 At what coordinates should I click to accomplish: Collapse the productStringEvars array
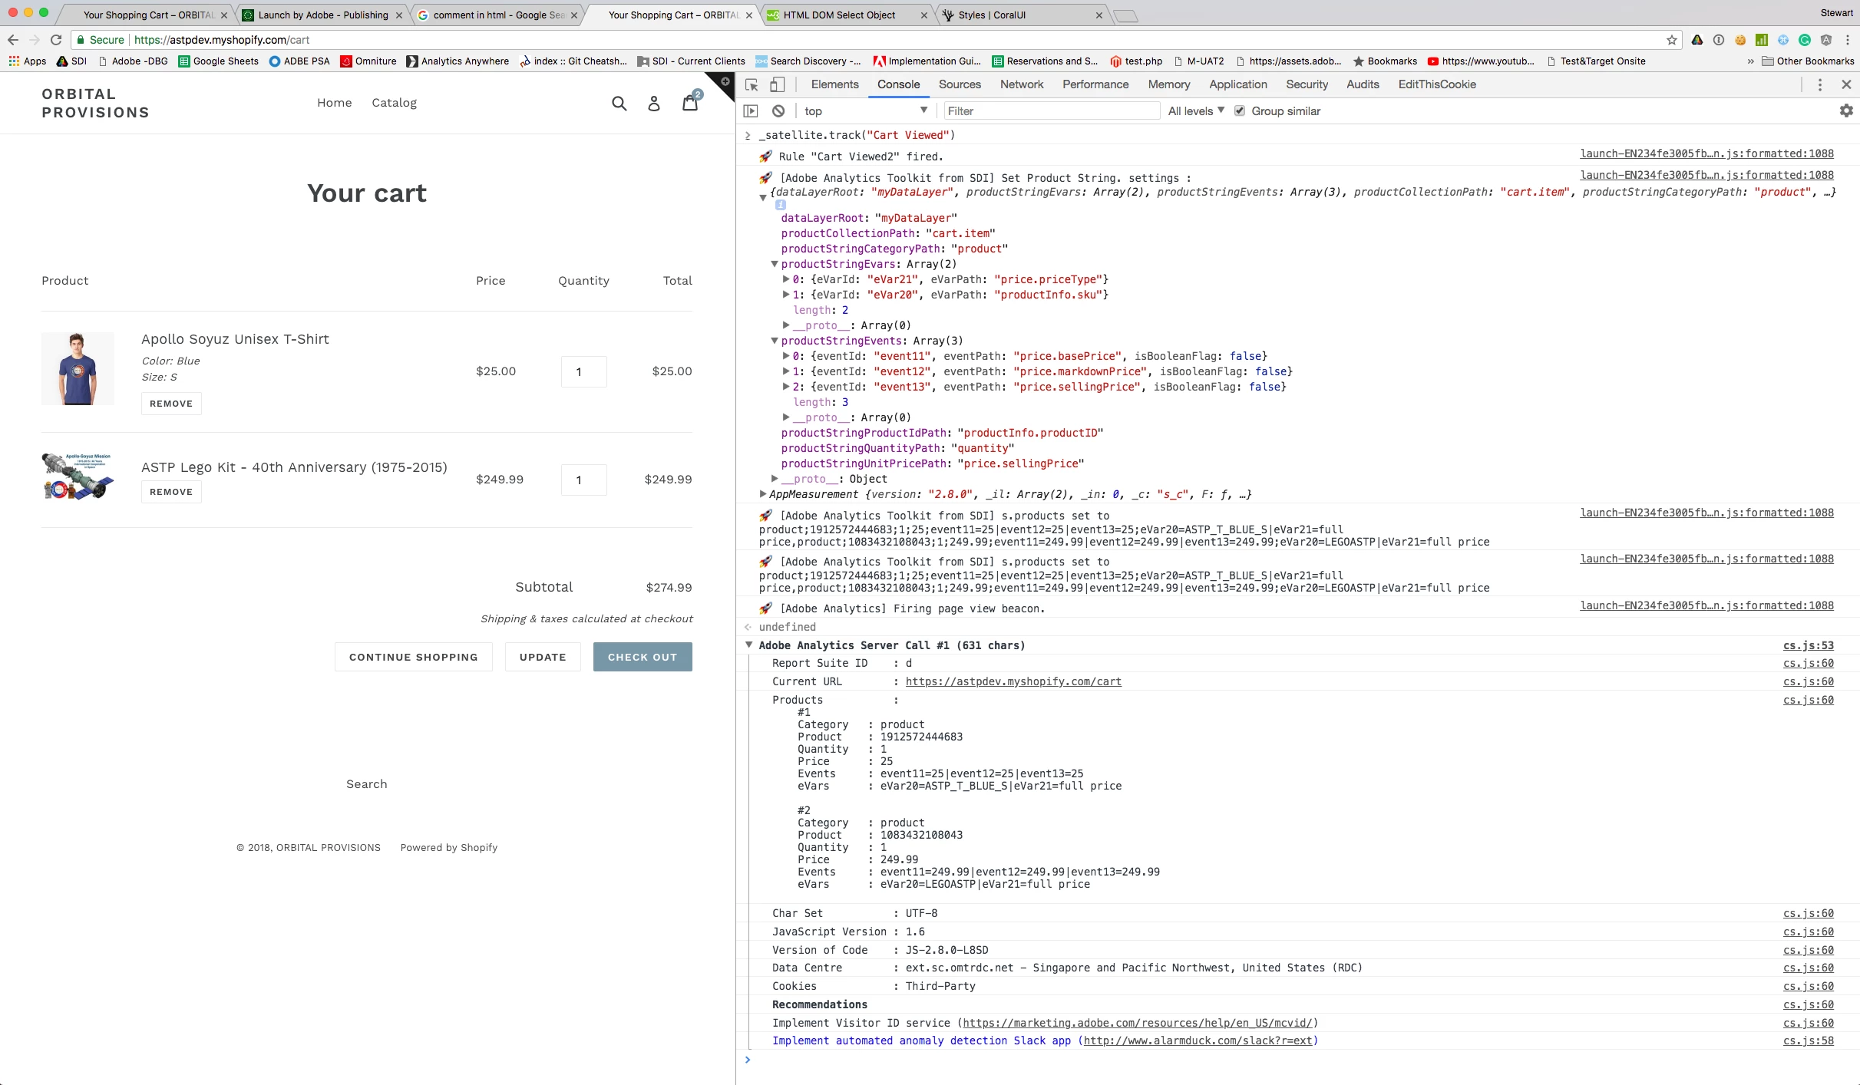[x=775, y=264]
